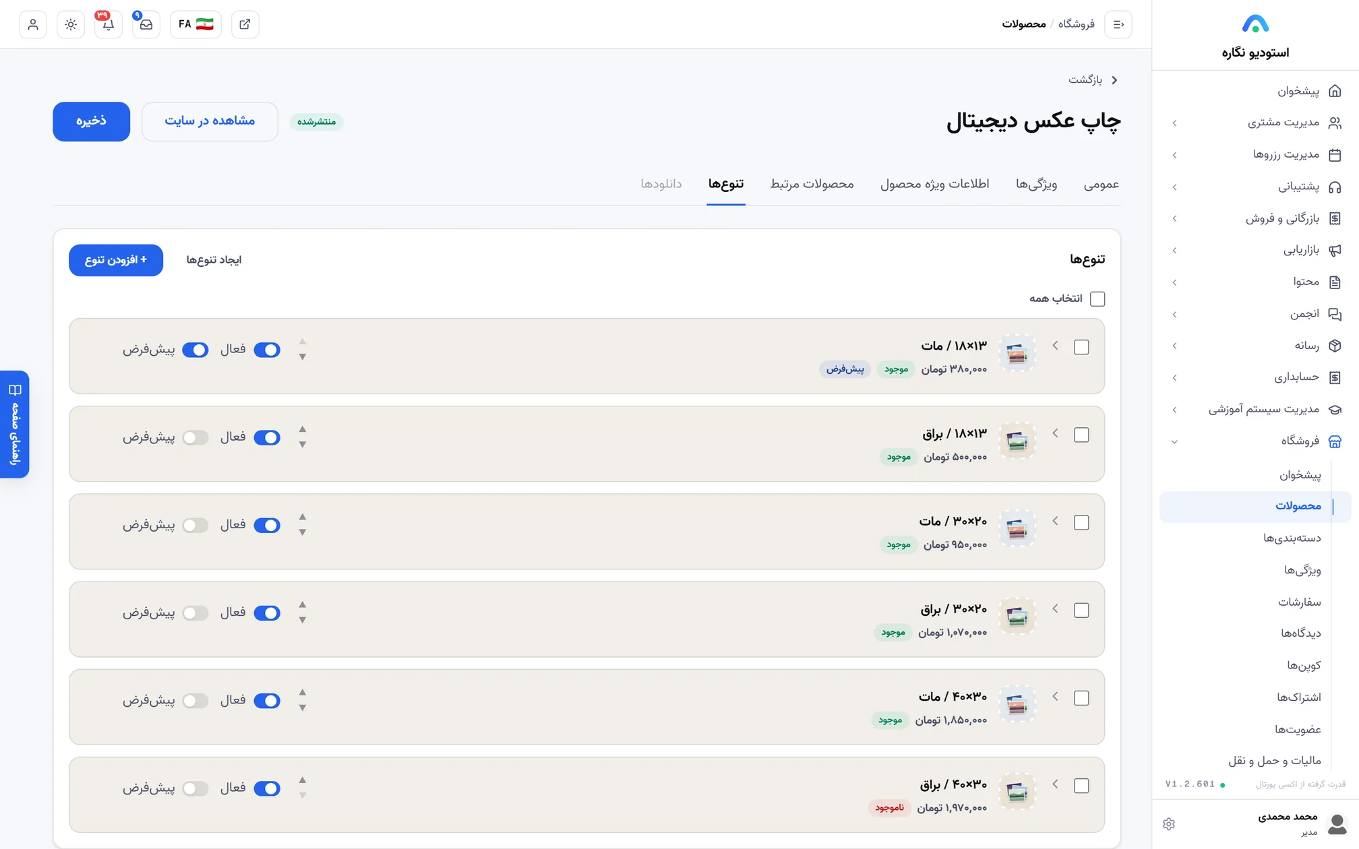Viewport: 1359px width, 849px height.
Task: Expand the ۱۸×۱۳ / مات variant row chevron
Action: pos(1056,346)
